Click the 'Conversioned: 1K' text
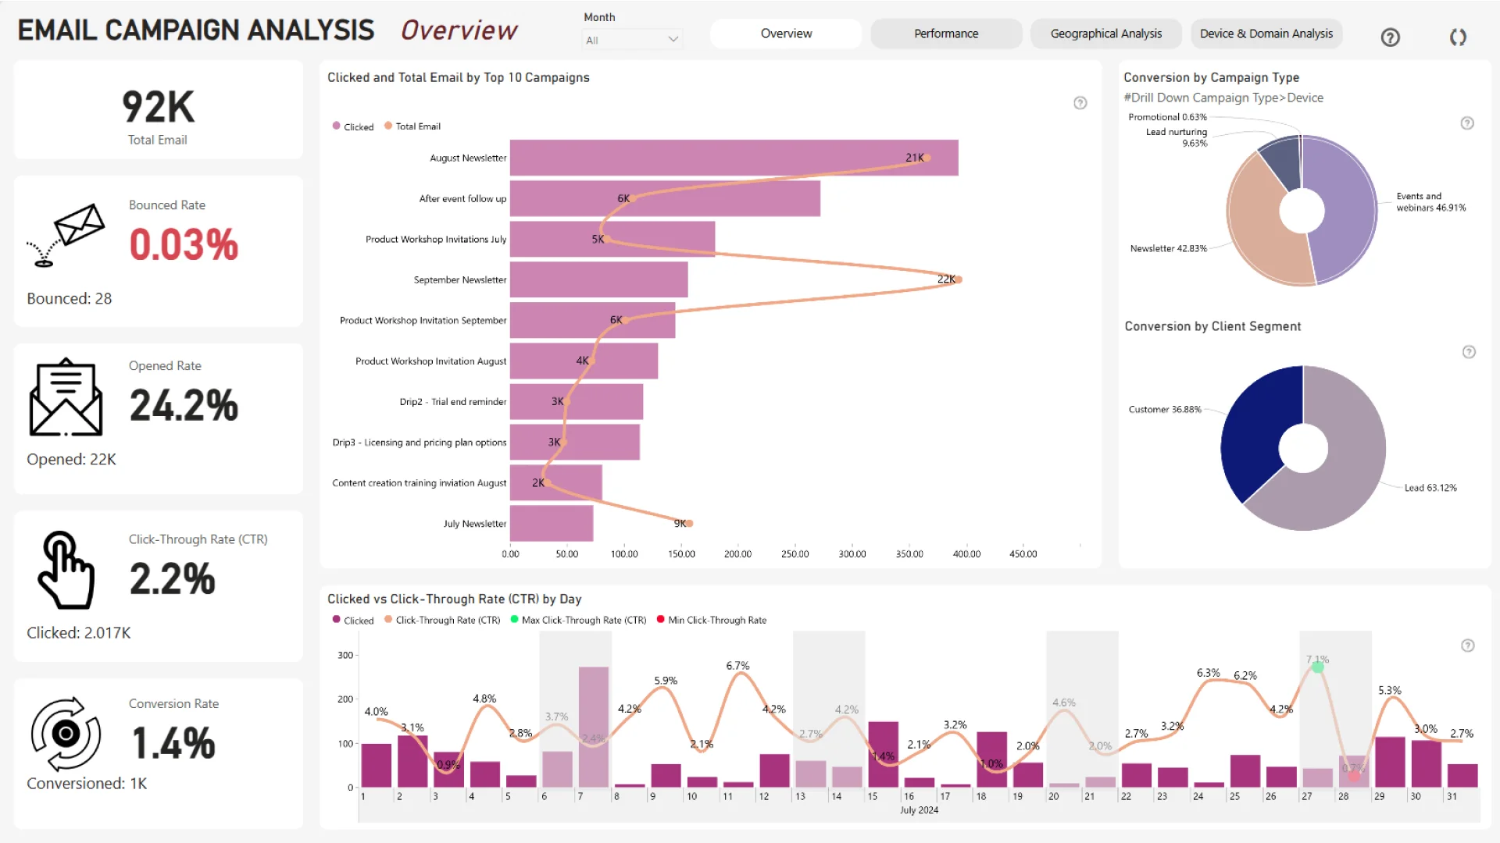This screenshot has height=843, width=1500. point(87,784)
